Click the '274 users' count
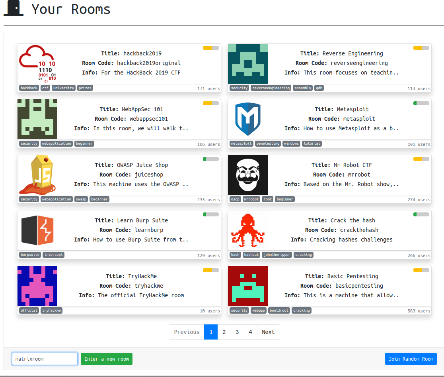Viewport: 444px width, 377px height. click(419, 200)
